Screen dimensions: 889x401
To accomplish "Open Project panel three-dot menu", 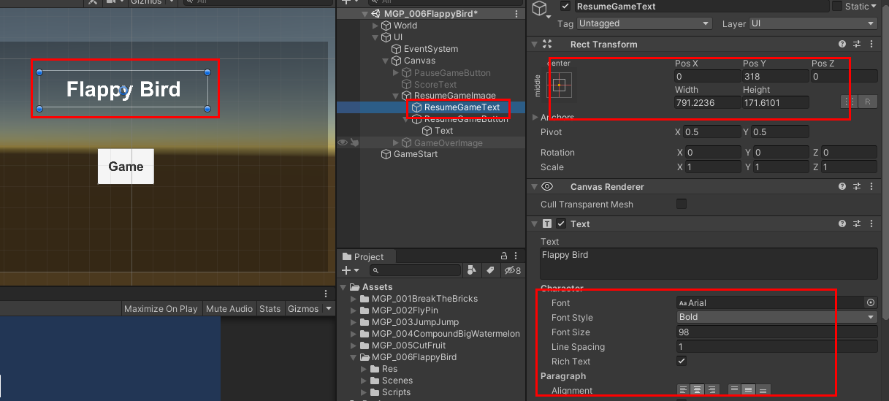I will click(517, 256).
